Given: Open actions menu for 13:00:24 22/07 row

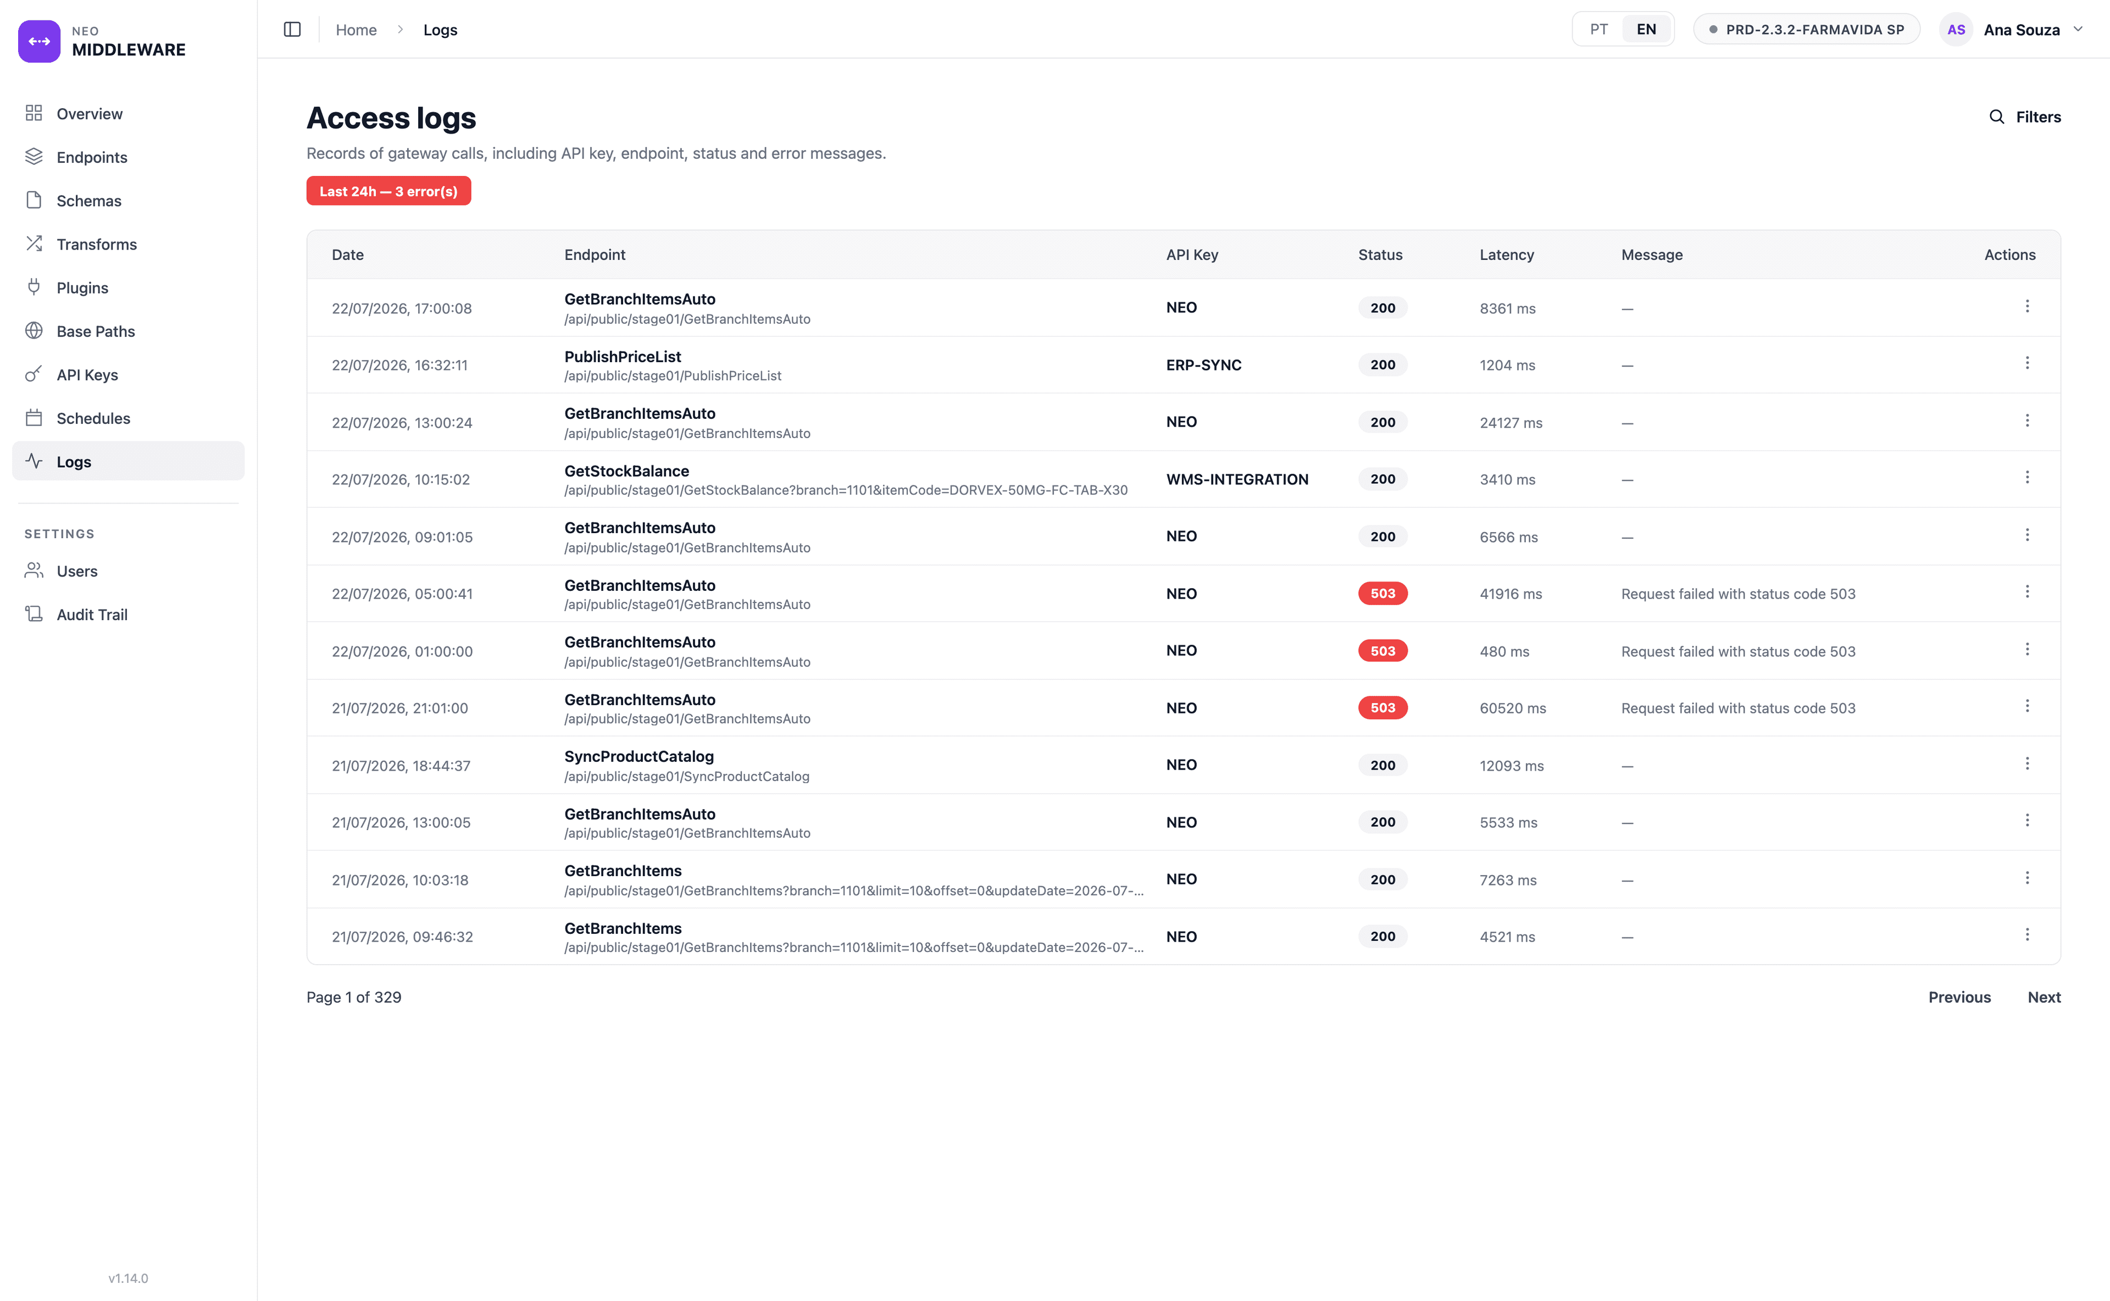Looking at the screenshot, I should 2028,421.
